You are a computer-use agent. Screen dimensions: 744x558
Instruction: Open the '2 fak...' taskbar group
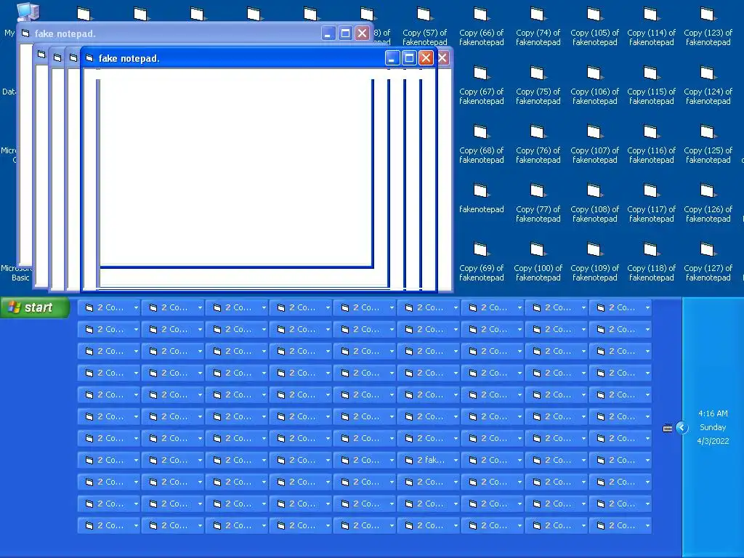point(429,460)
